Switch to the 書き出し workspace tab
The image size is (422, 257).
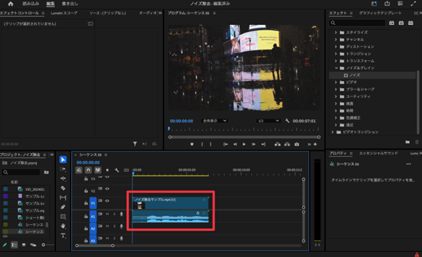[x=70, y=4]
